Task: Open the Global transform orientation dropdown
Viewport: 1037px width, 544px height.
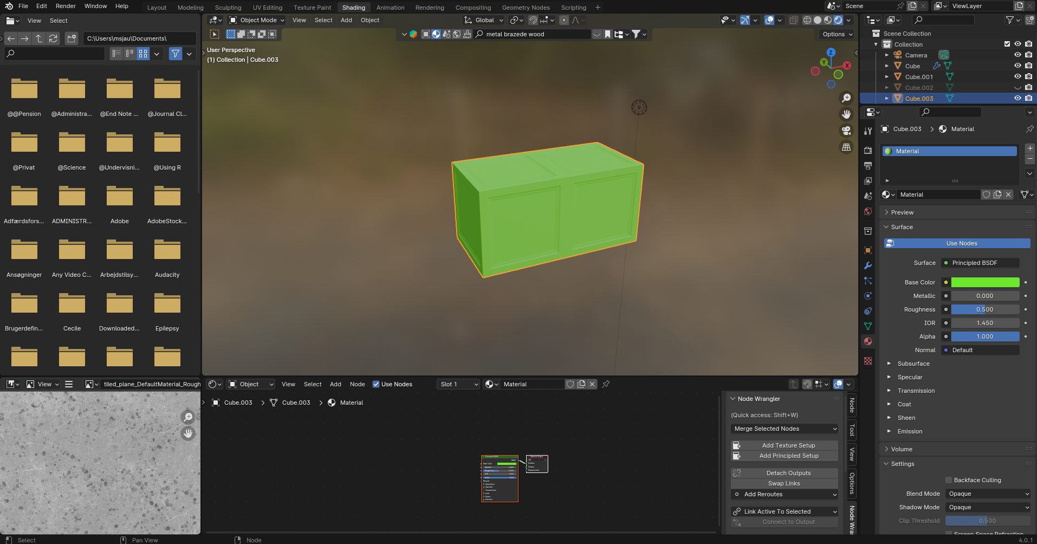Action: pyautogui.click(x=484, y=20)
